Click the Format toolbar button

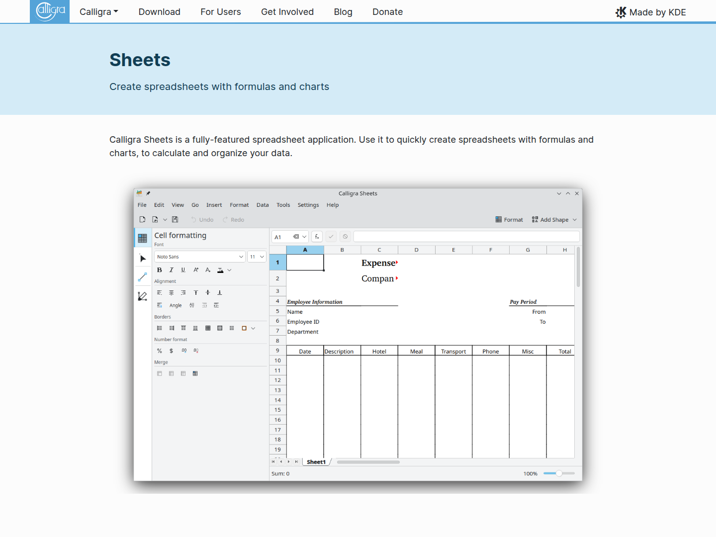509,220
